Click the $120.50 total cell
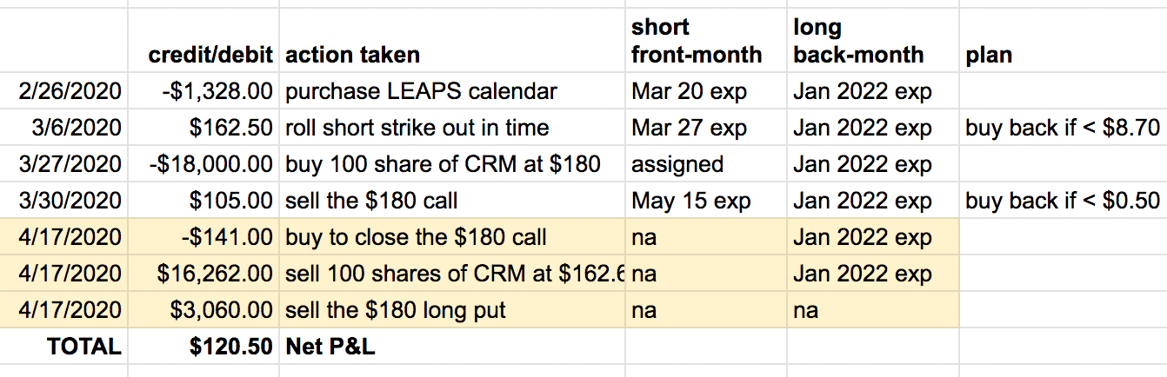 click(x=203, y=347)
